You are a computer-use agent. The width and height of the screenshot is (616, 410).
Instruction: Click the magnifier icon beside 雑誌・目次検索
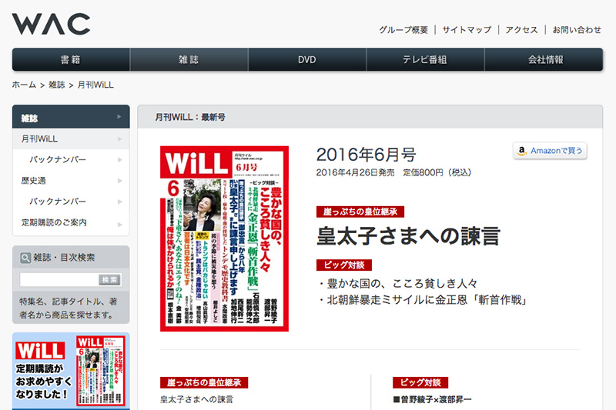coord(26,258)
